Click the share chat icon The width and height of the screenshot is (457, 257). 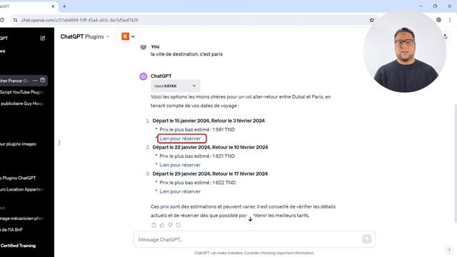[445, 36]
